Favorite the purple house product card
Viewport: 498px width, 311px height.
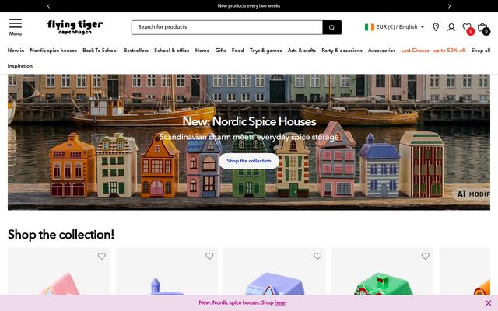pos(317,256)
